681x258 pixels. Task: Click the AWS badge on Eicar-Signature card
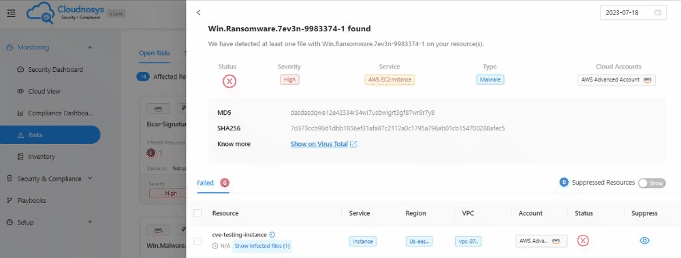click(158, 109)
